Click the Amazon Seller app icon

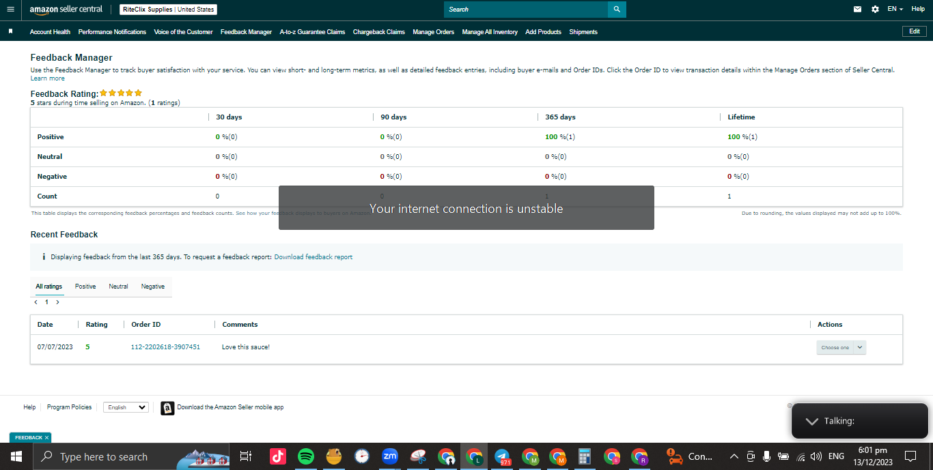pos(167,408)
